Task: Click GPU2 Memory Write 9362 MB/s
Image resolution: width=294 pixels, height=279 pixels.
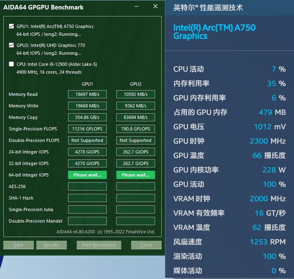Action: tap(136, 106)
